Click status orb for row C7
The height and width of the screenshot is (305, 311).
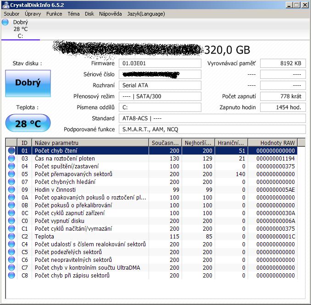pos(11,267)
